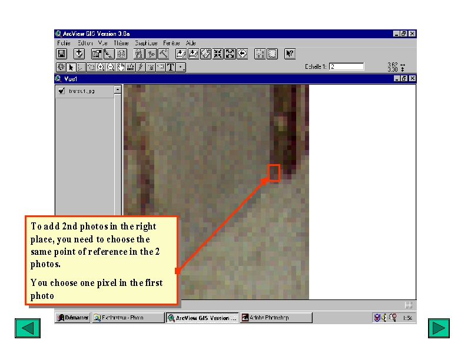
Task: Open the Edition menu
Action: coord(85,43)
